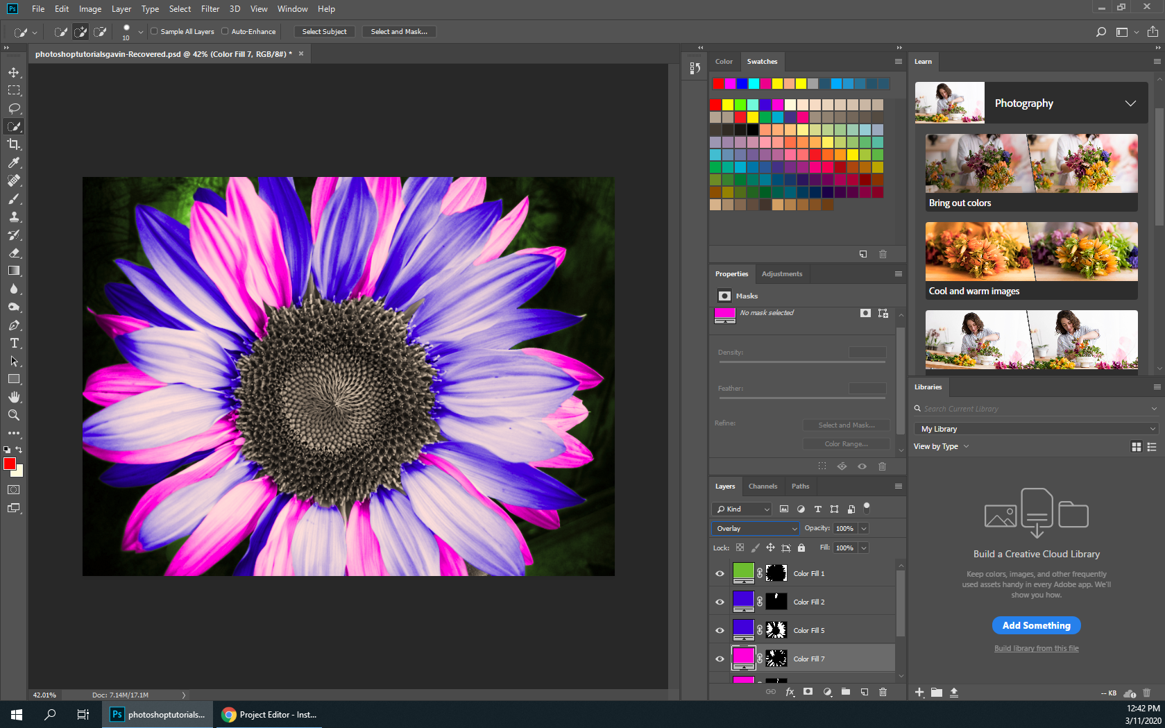Select the Spot Healing Brush tool
1165x728 pixels.
tap(14, 180)
